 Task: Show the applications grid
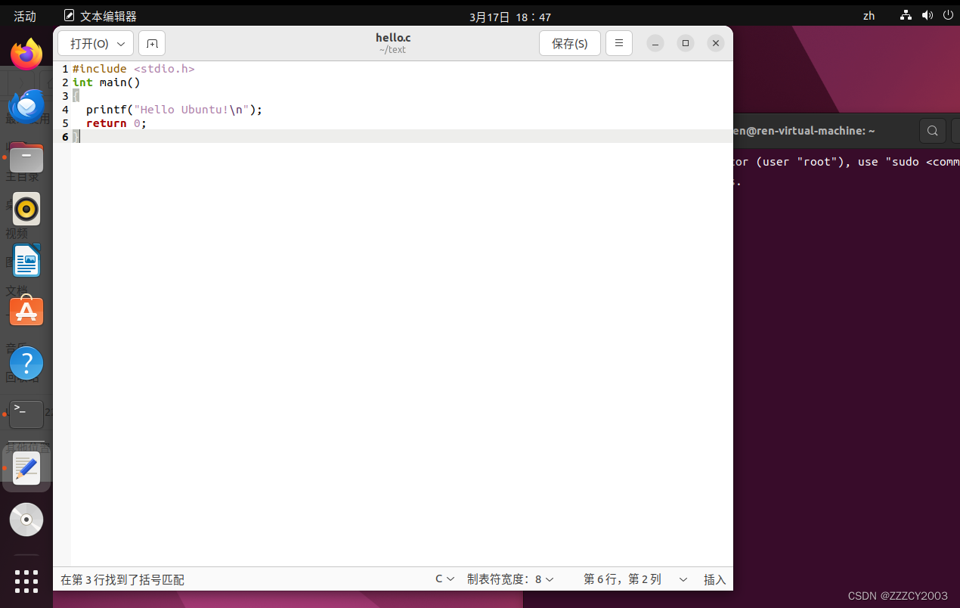(26, 581)
